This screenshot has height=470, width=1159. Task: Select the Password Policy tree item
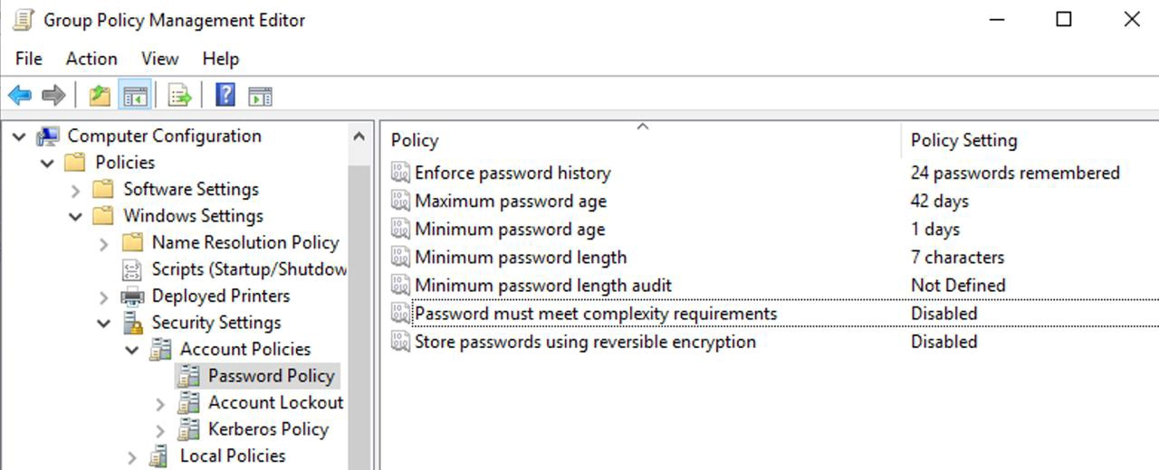pos(272,376)
